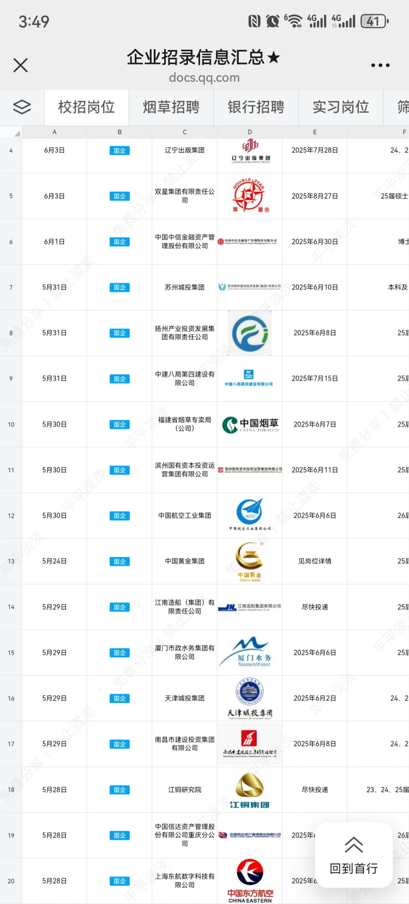Tap the 天津城投集团 logo
409x904 pixels.
(250, 698)
